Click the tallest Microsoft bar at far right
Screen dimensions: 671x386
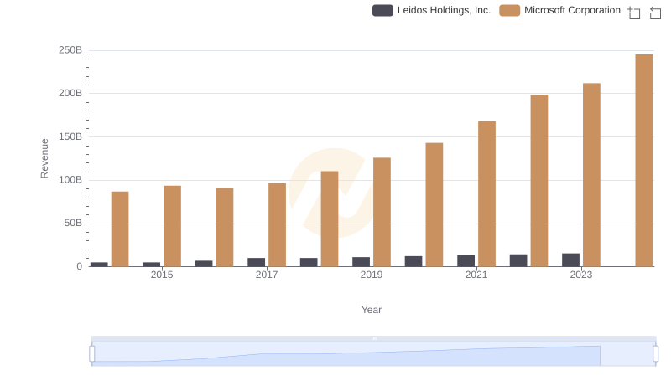(x=643, y=161)
